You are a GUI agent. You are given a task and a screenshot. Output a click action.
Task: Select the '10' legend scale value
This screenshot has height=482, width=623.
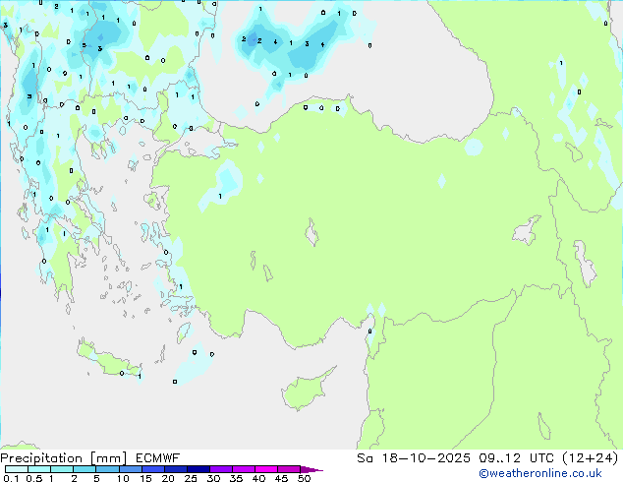(123, 478)
